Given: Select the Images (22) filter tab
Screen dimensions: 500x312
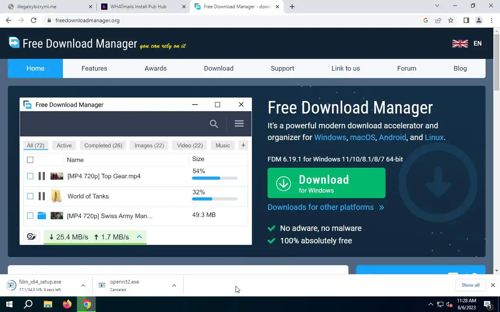Looking at the screenshot, I should point(149,145).
